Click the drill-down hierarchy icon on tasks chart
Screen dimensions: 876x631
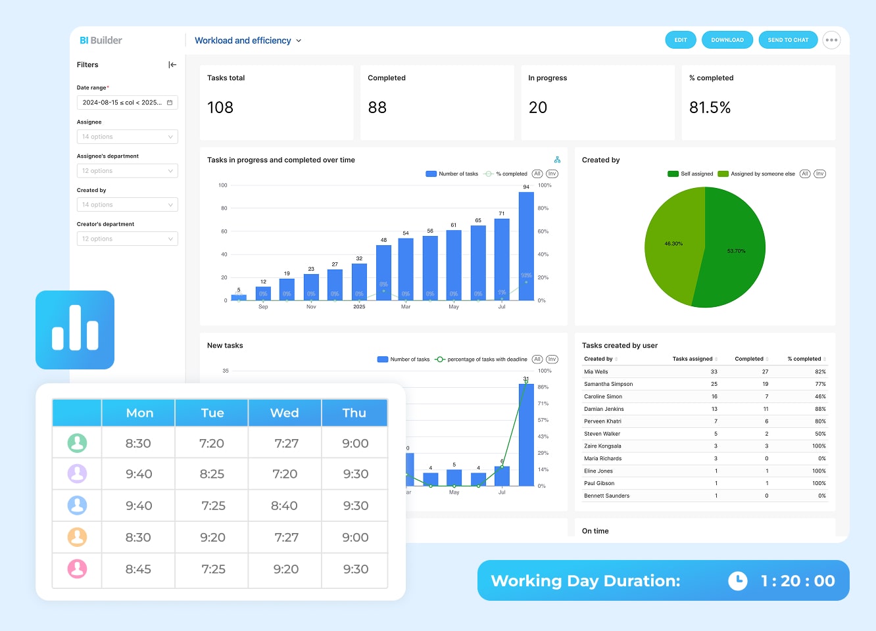[x=557, y=160]
